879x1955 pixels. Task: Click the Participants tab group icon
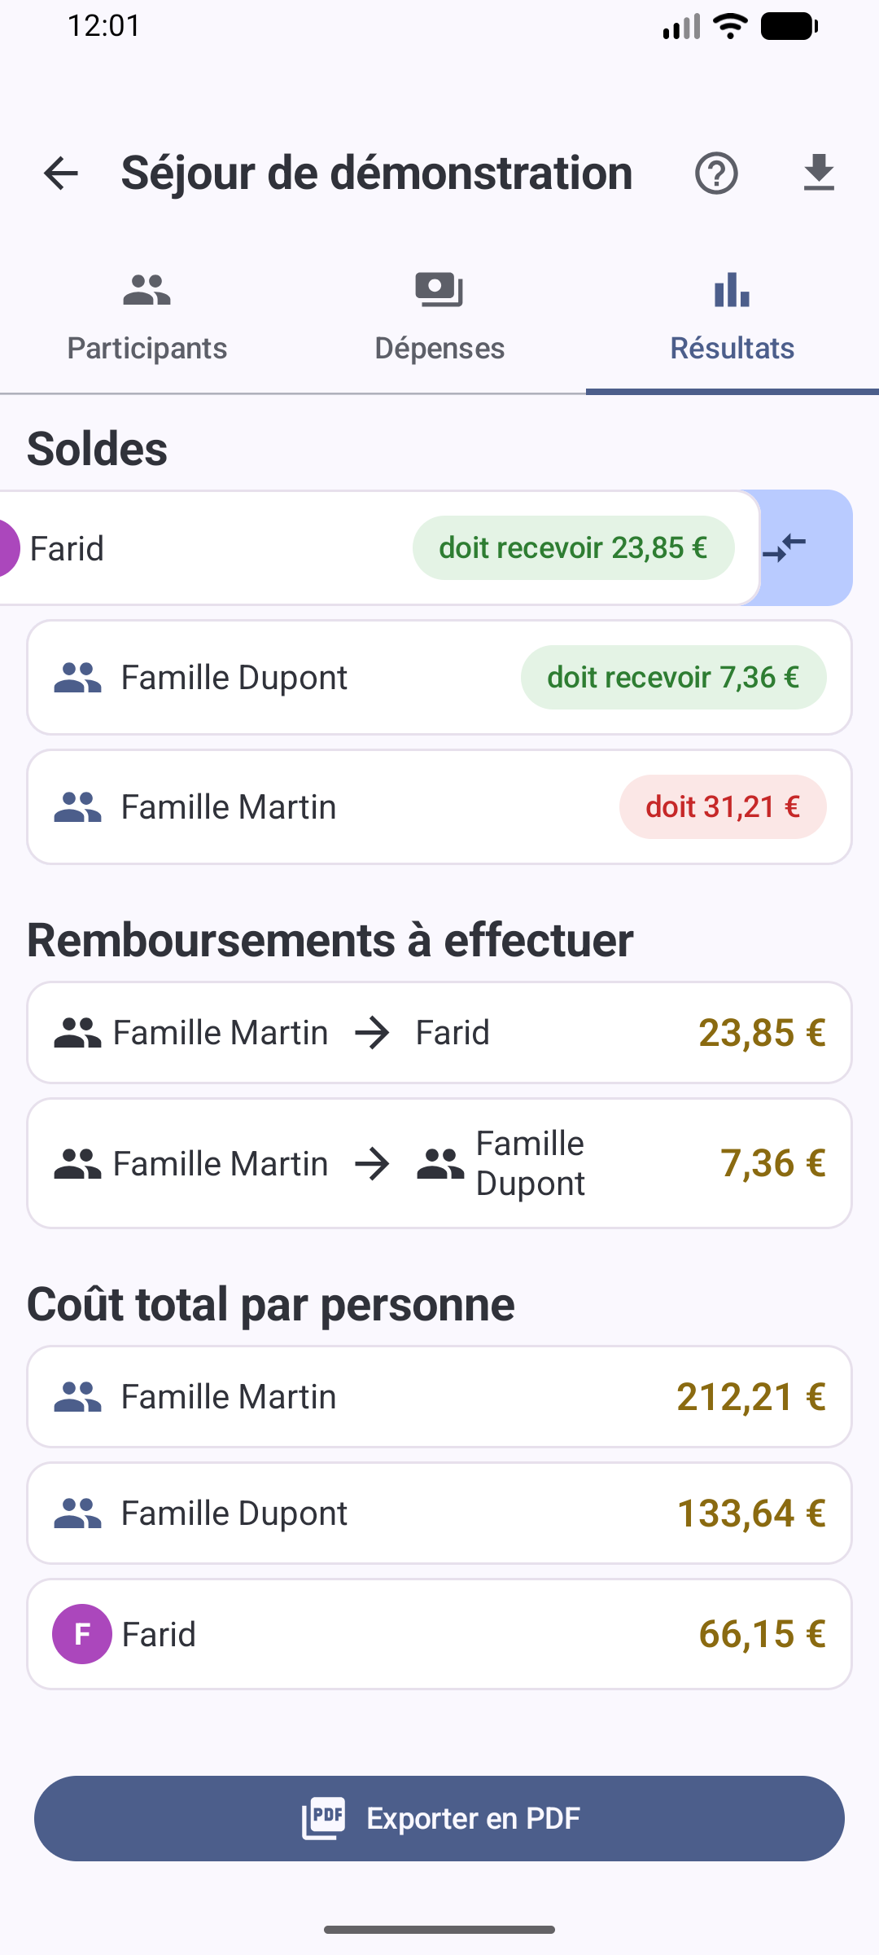click(x=146, y=290)
